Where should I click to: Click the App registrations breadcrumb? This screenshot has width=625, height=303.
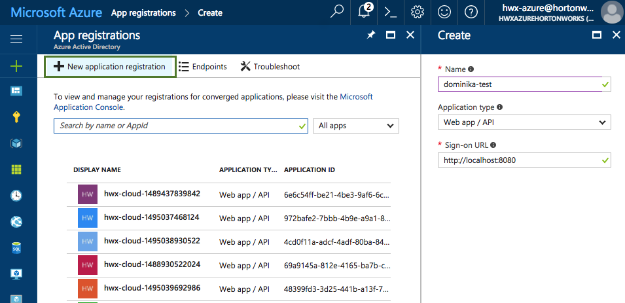tap(143, 12)
